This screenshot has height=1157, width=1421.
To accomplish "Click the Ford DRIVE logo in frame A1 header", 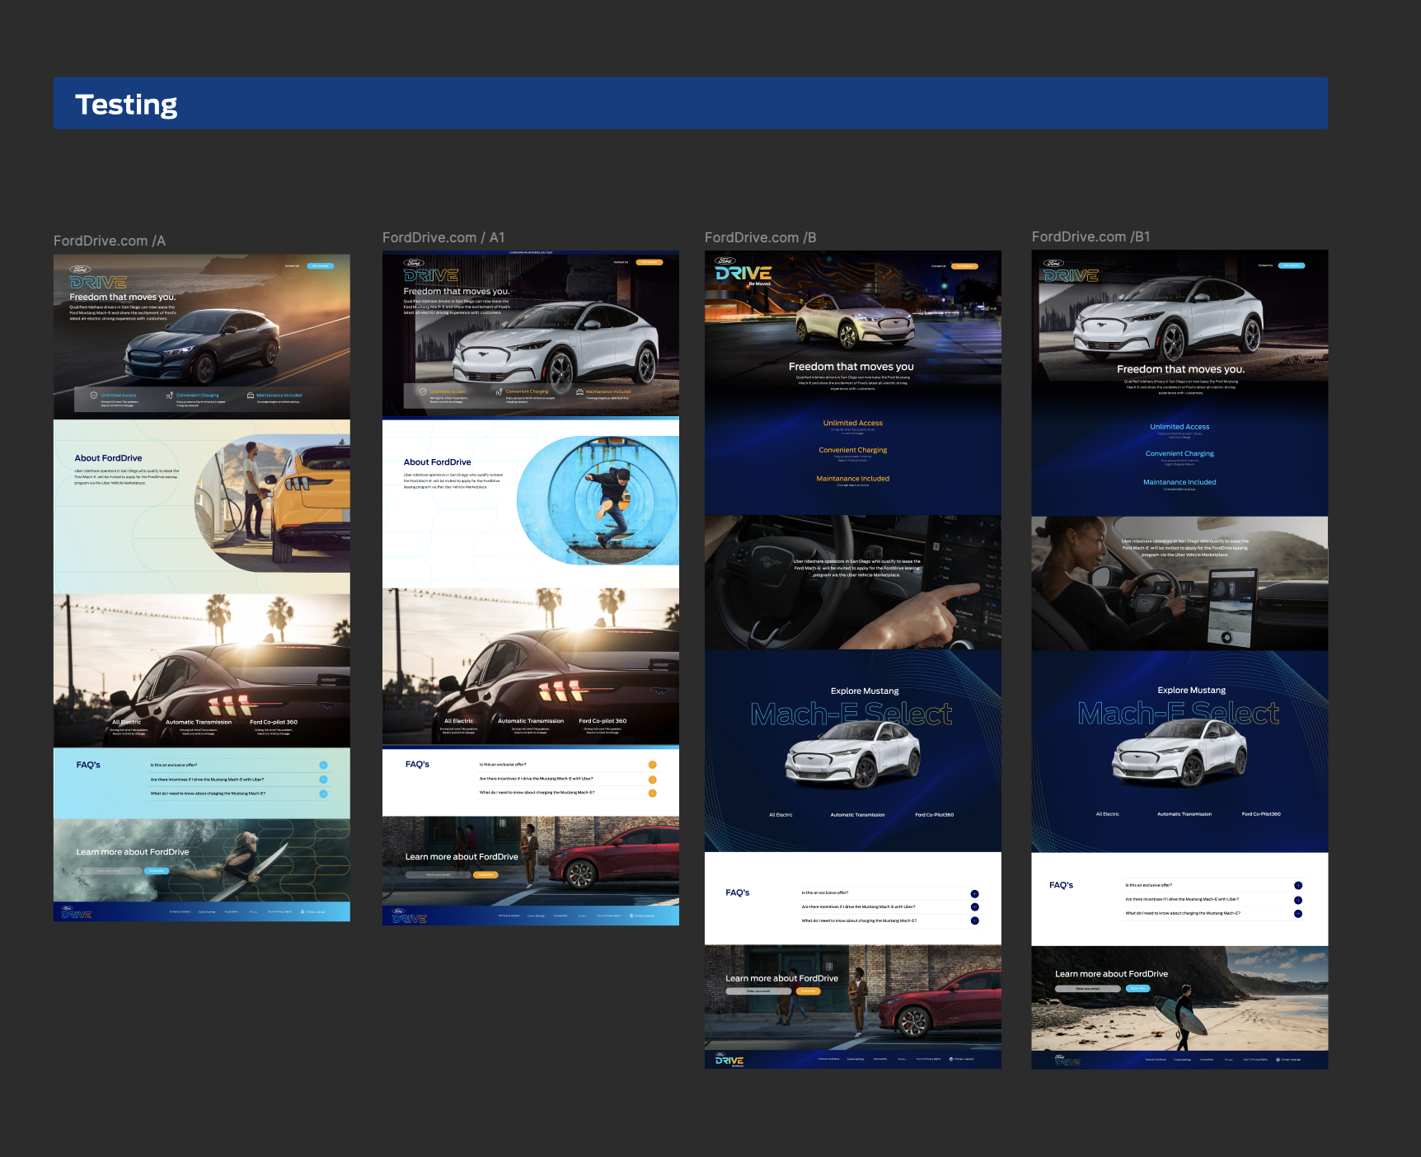I will coord(430,271).
